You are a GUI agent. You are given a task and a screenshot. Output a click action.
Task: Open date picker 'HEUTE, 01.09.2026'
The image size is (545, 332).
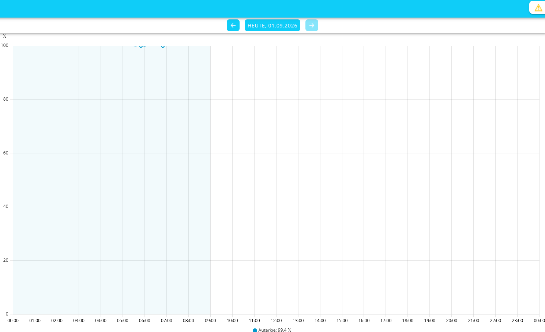[272, 25]
